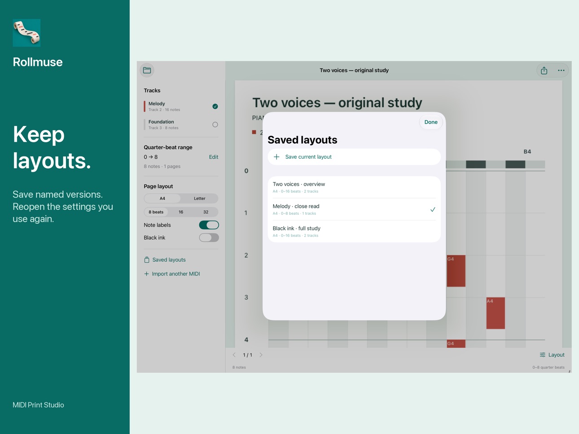Click the share icon in toolbar
This screenshot has height=434, width=579.
pos(544,70)
